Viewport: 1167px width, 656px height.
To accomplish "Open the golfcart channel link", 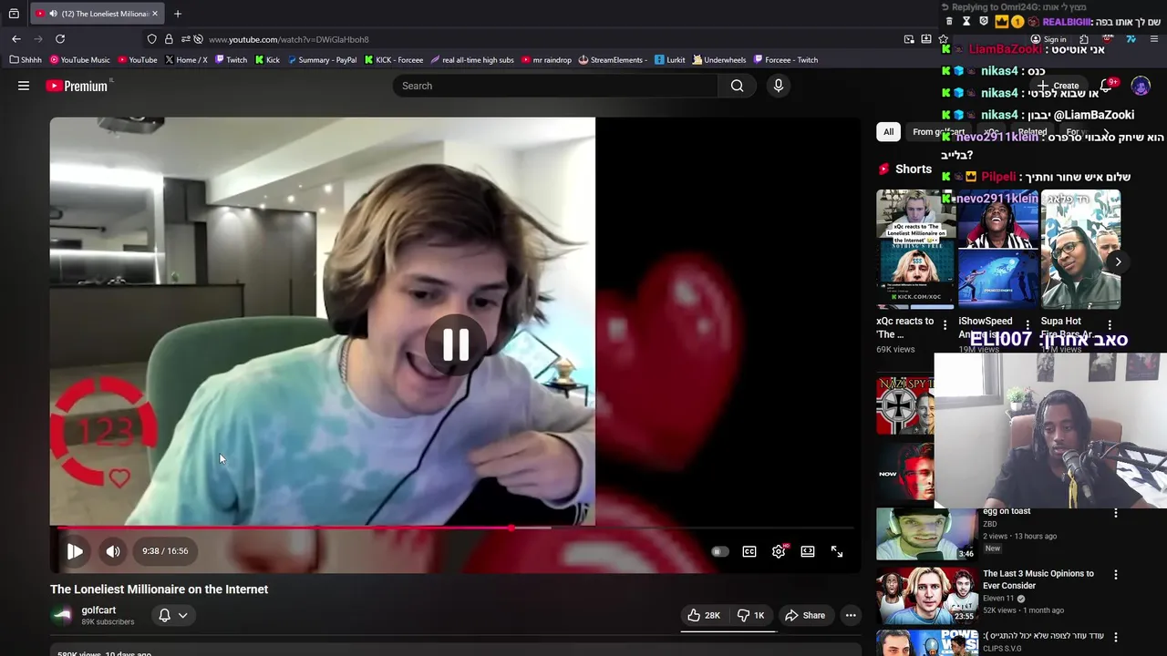I will pyautogui.click(x=98, y=610).
